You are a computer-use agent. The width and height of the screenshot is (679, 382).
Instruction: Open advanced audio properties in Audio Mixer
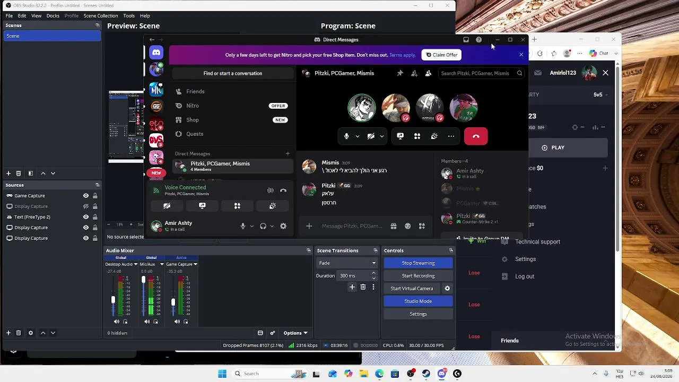[x=273, y=333]
